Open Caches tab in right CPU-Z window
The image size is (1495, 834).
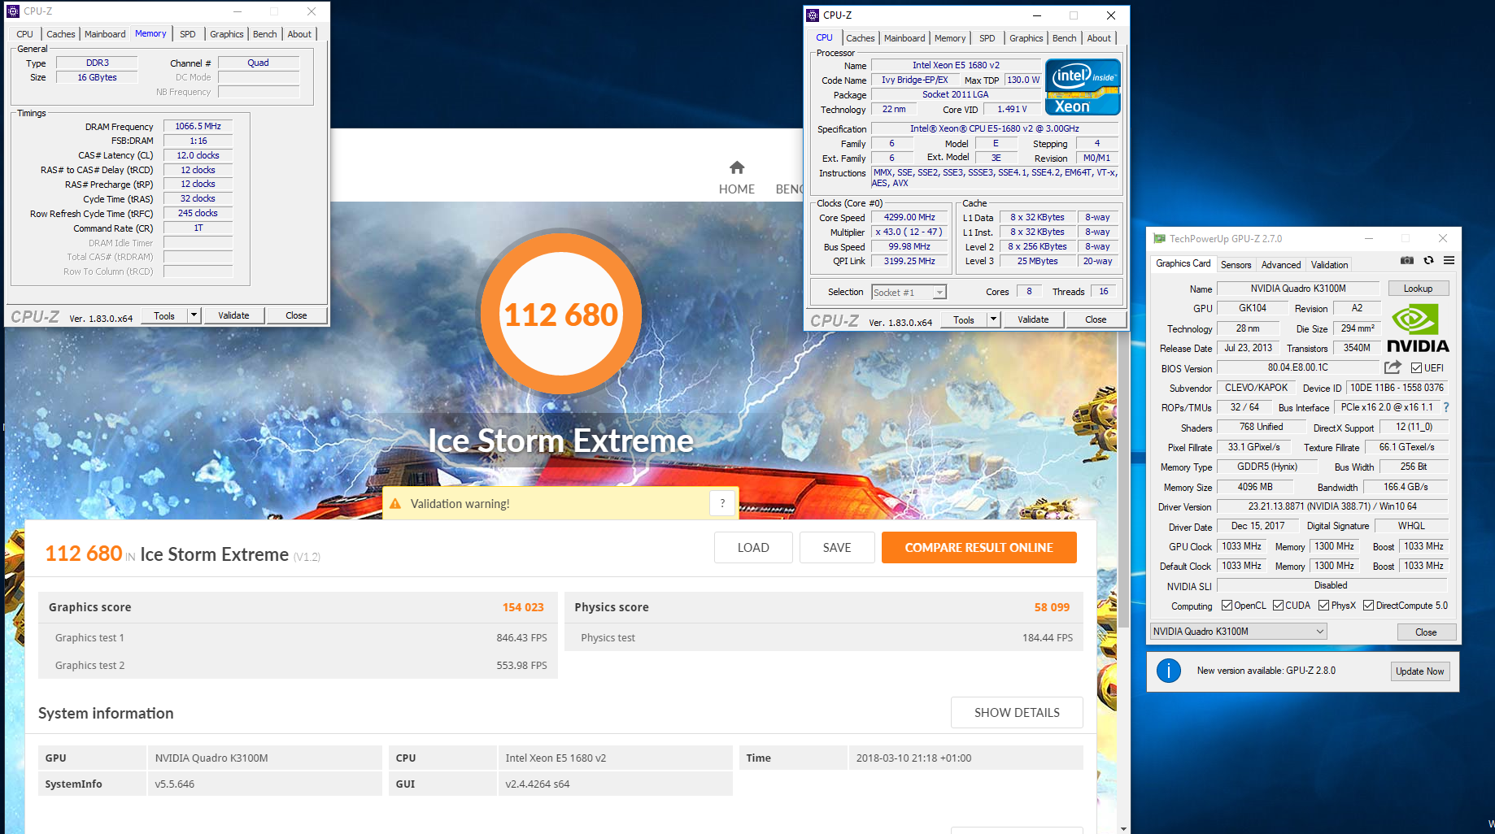point(860,38)
